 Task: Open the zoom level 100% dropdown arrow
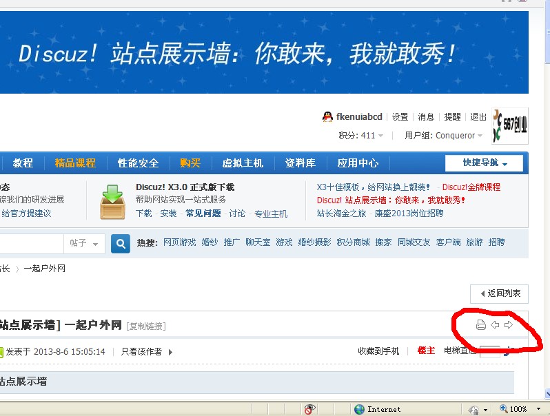pyautogui.click(x=538, y=409)
